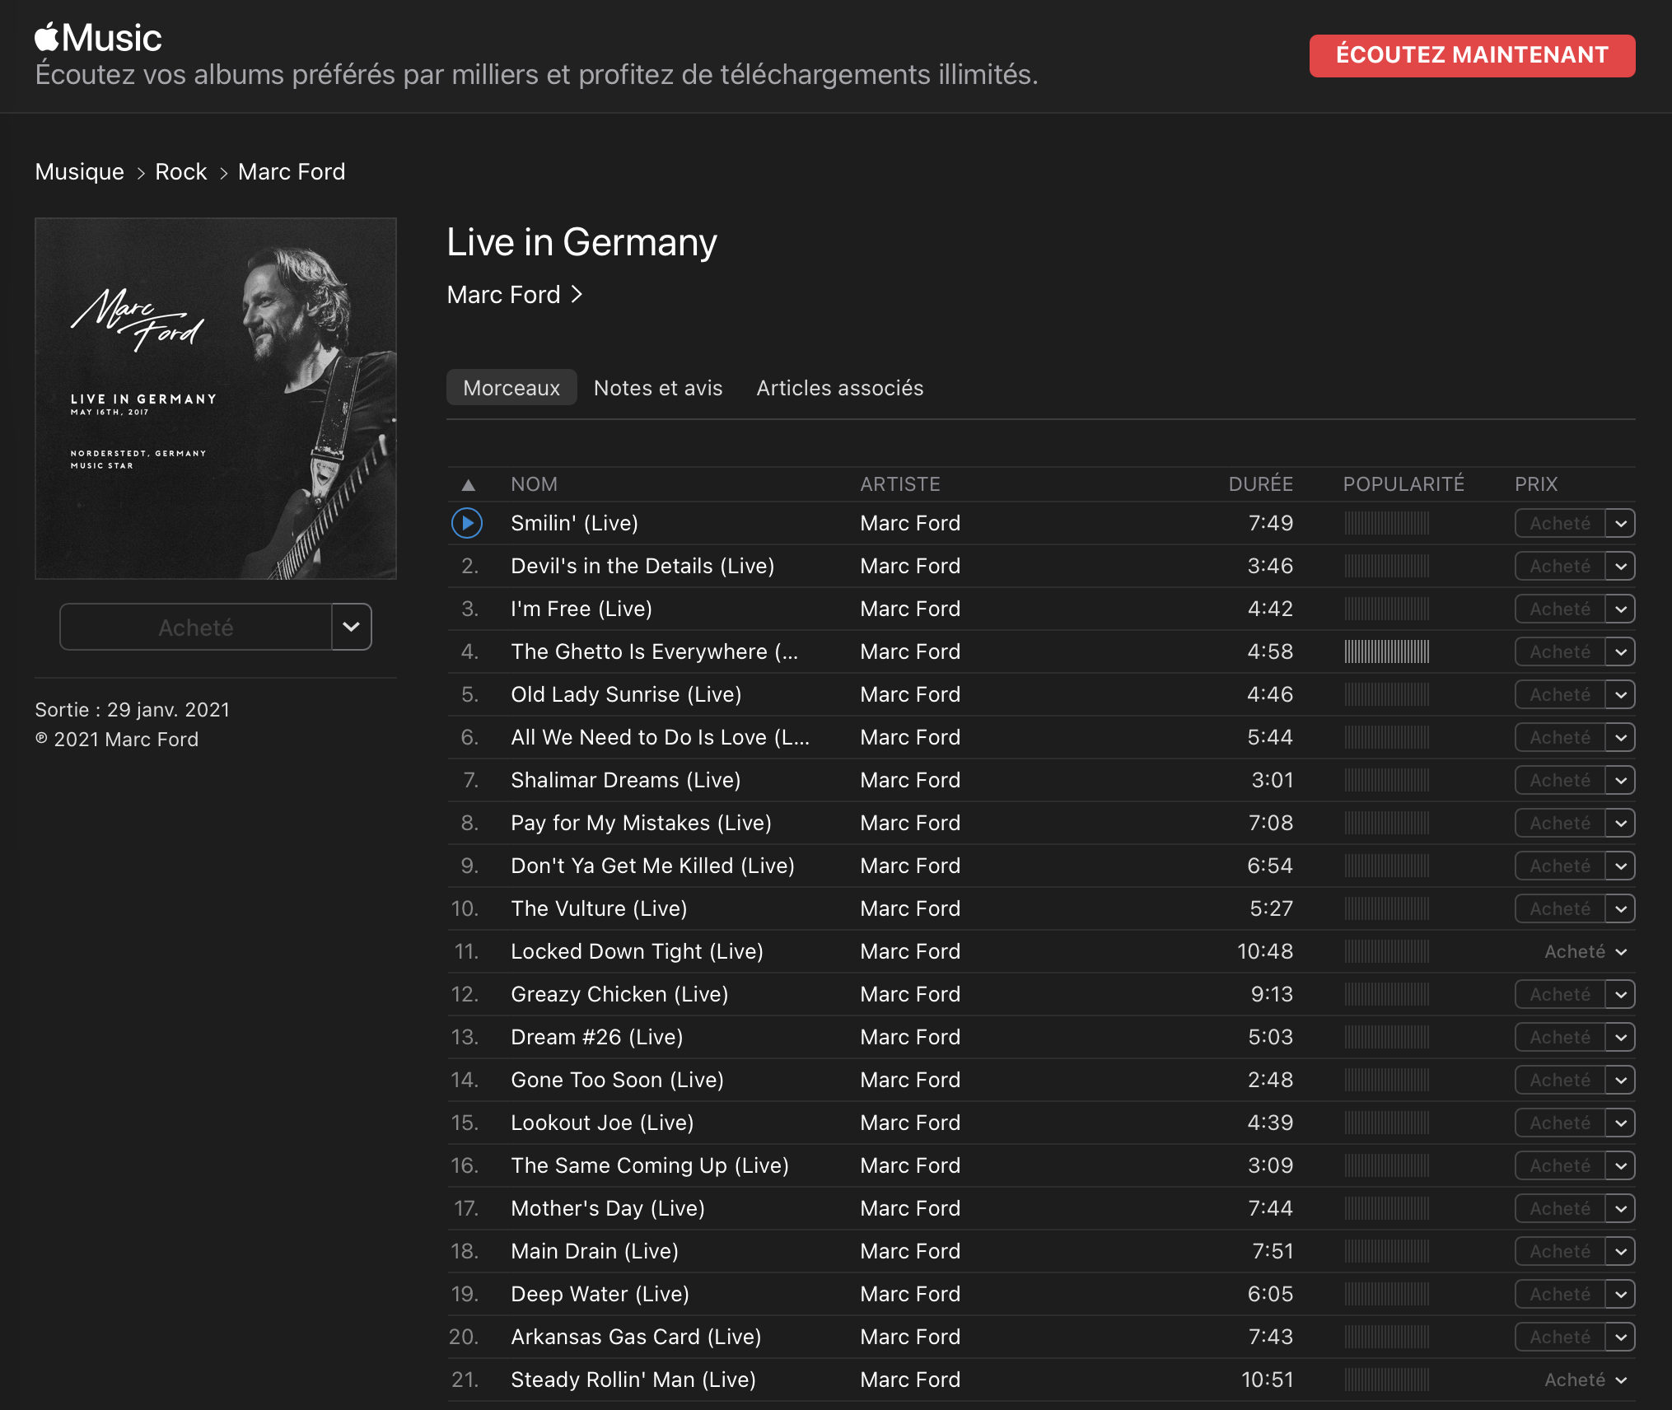Select track row Old Lady Sunrise (Live)

tap(1041, 694)
